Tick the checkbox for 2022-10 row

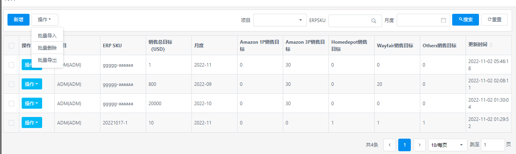11,103
